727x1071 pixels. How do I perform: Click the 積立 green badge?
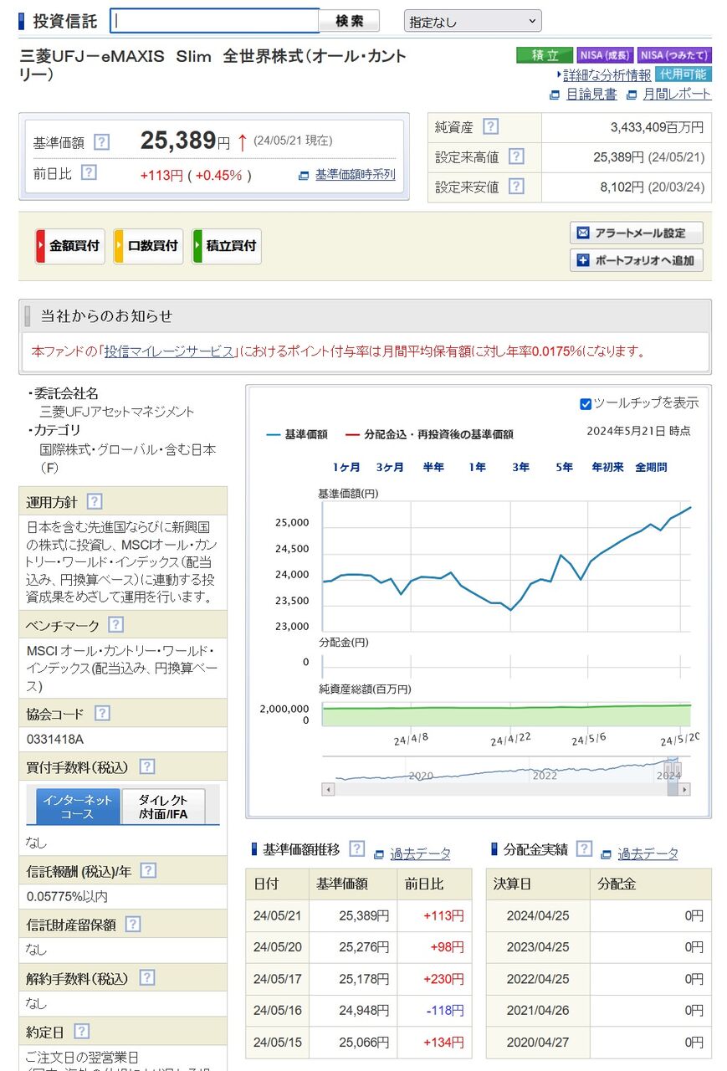pos(545,55)
